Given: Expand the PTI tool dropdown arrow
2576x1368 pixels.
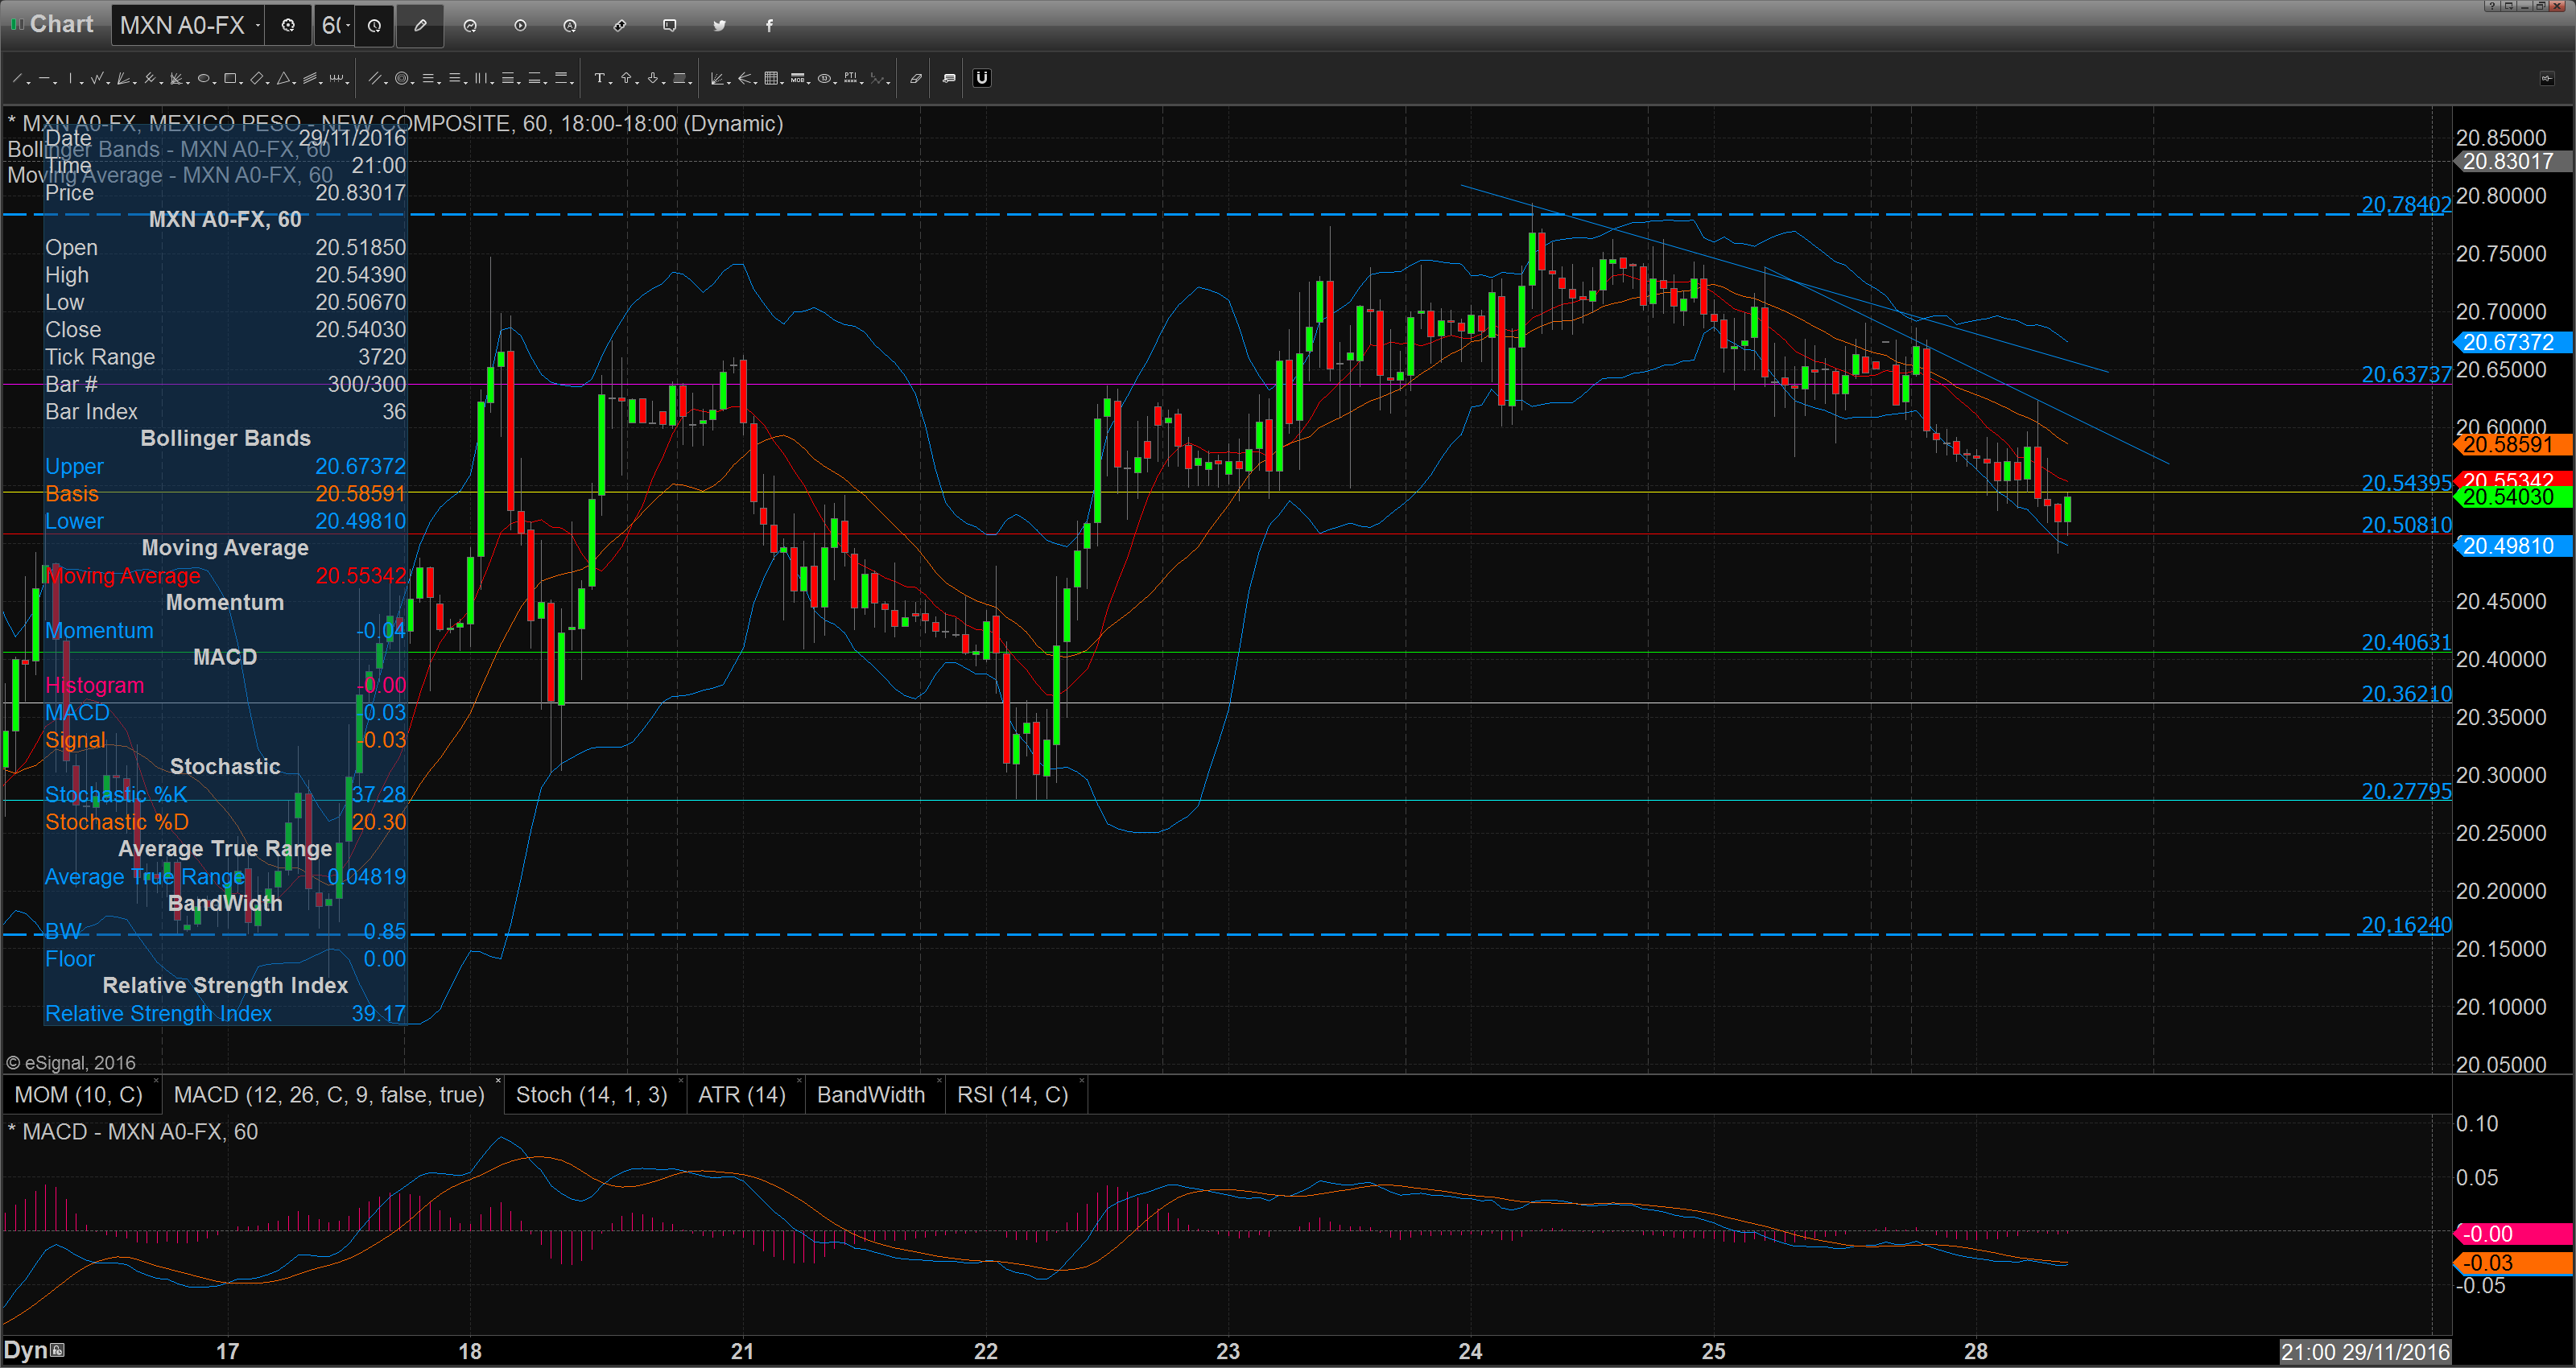Looking at the screenshot, I should tap(862, 83).
